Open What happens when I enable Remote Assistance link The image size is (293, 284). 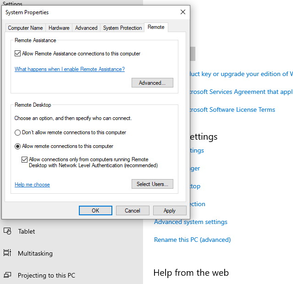70,69
